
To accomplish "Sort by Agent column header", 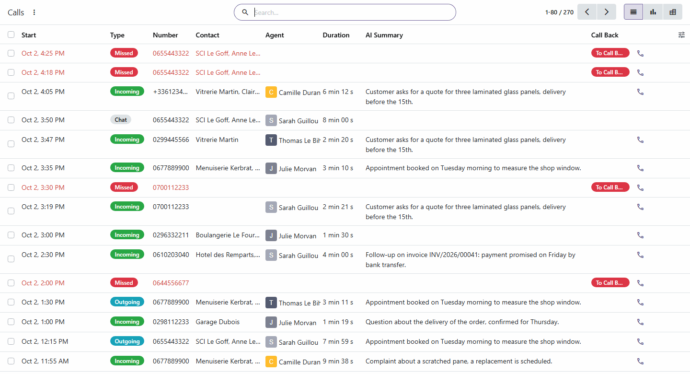I will pyautogui.click(x=275, y=35).
